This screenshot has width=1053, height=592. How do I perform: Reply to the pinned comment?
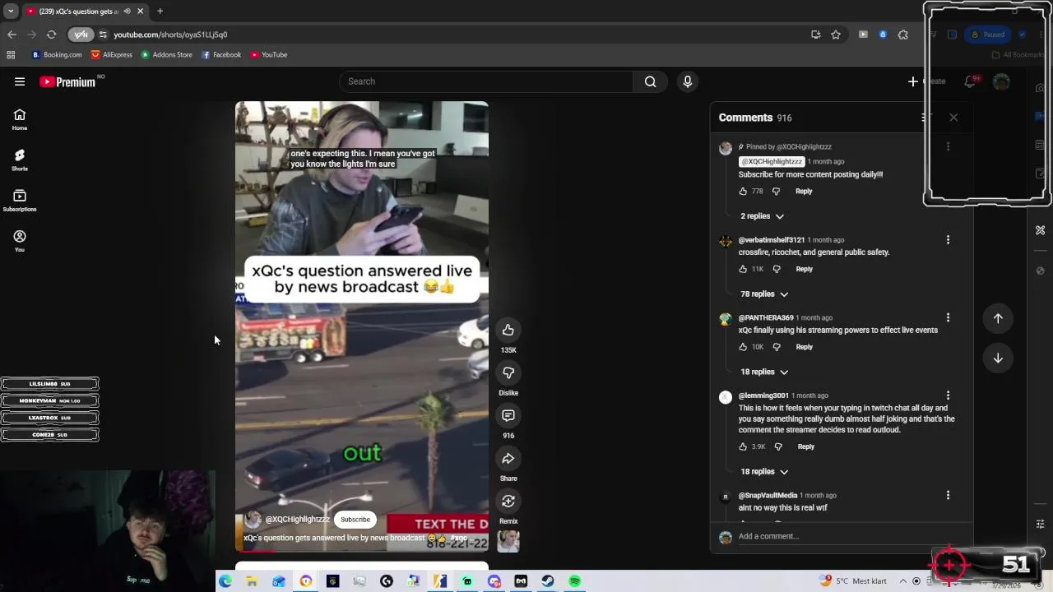804,191
